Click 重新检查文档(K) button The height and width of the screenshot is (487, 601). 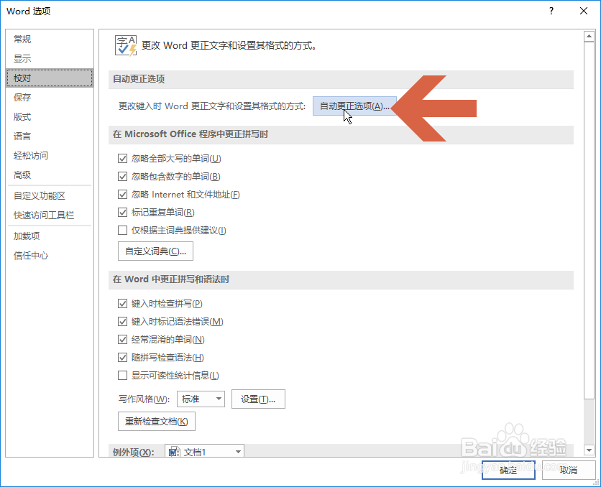click(x=157, y=422)
